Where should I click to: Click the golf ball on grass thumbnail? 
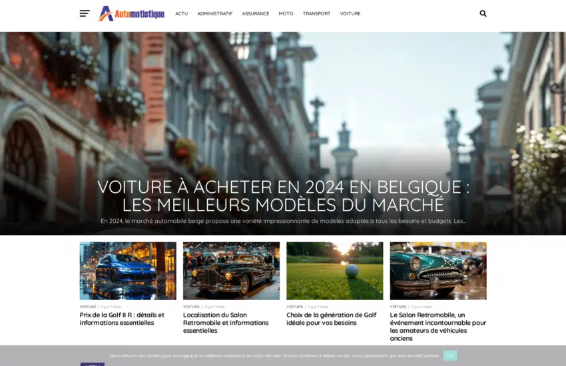(334, 270)
